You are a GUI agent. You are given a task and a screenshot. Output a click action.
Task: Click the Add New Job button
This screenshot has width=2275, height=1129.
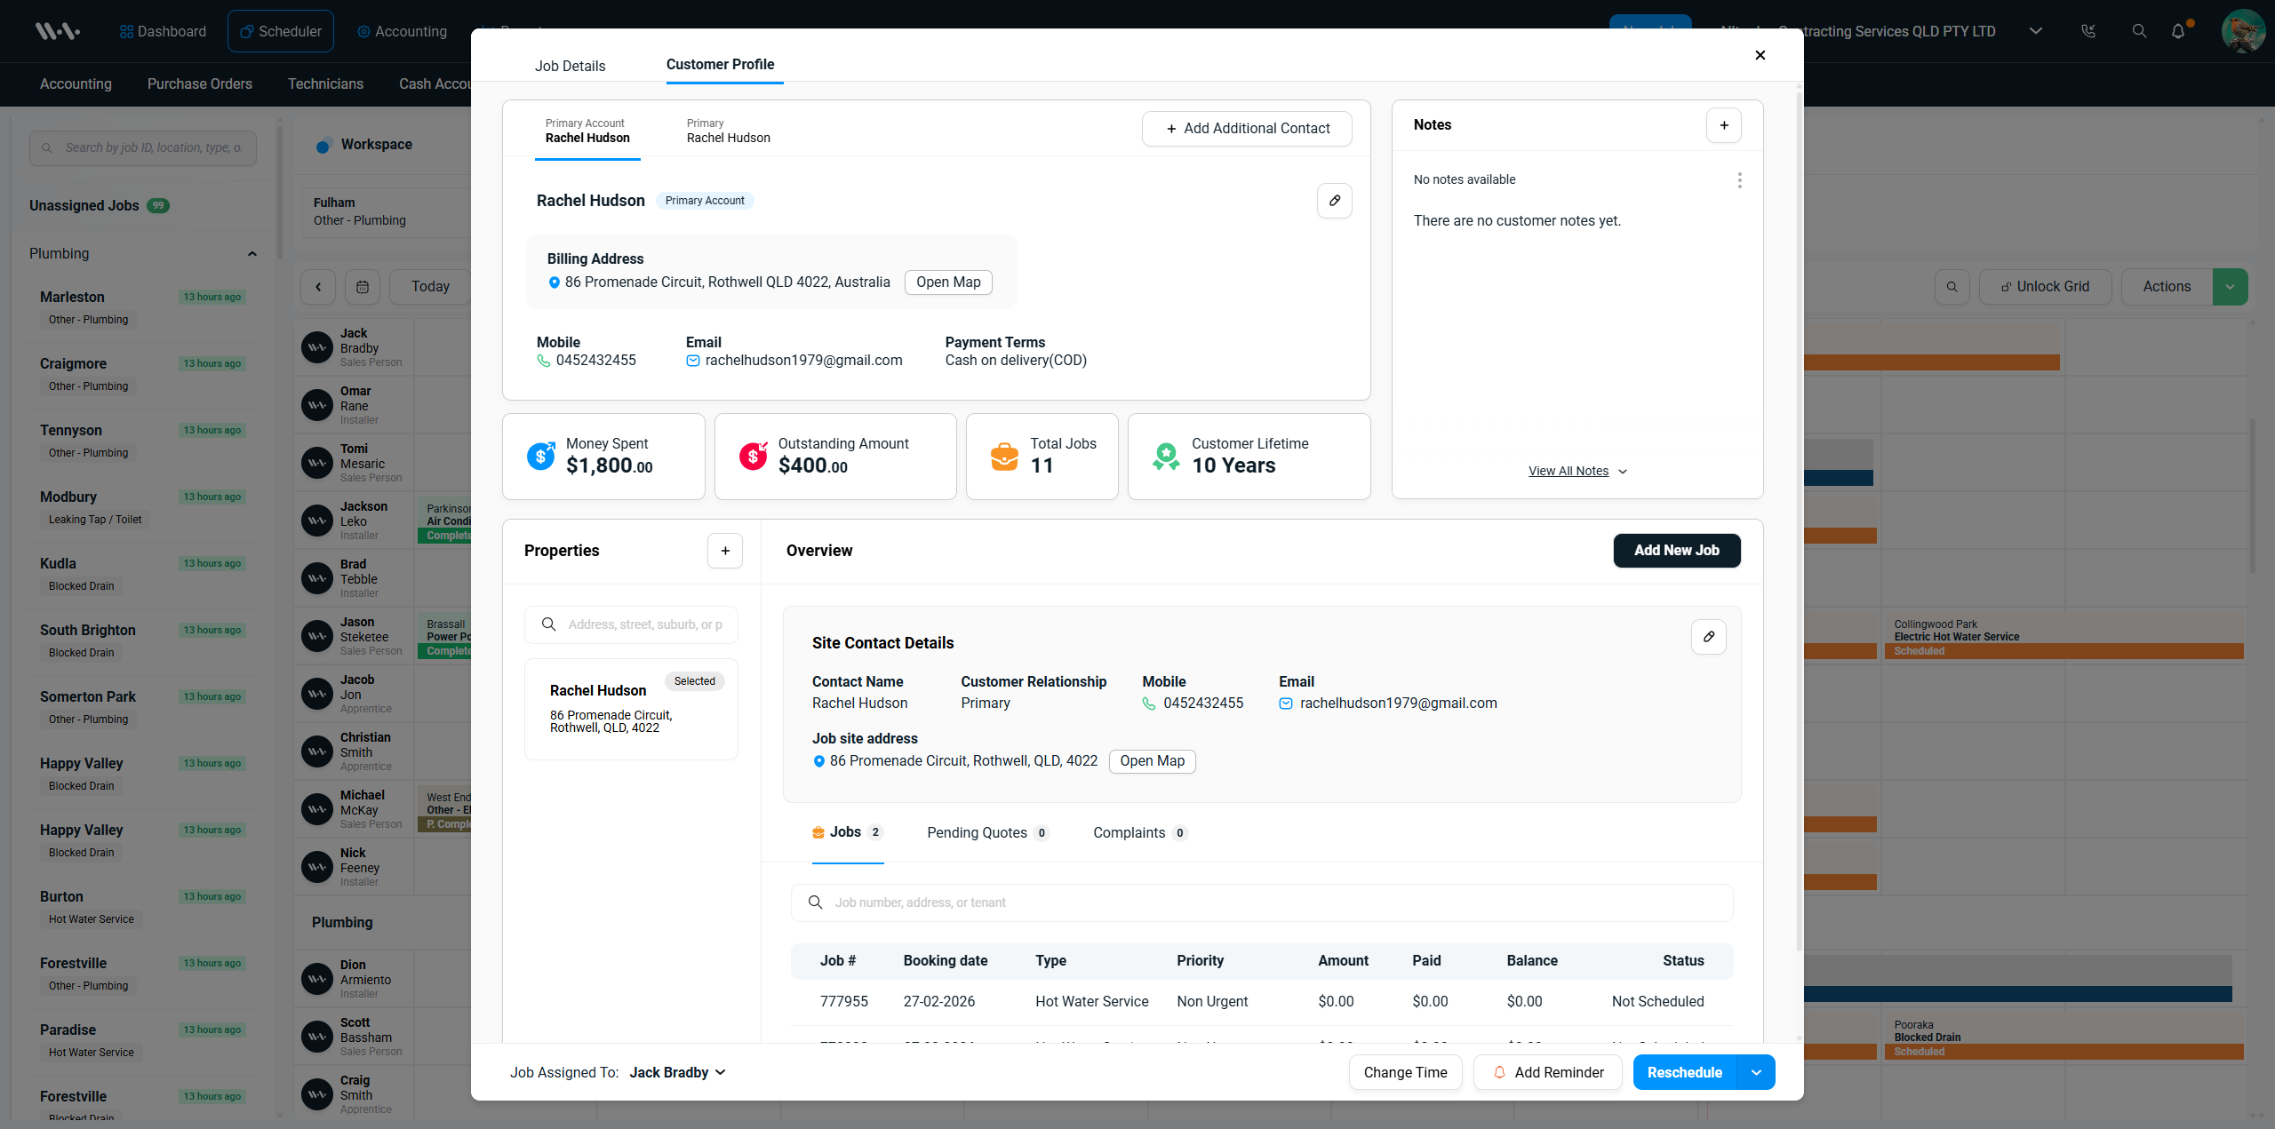point(1676,551)
